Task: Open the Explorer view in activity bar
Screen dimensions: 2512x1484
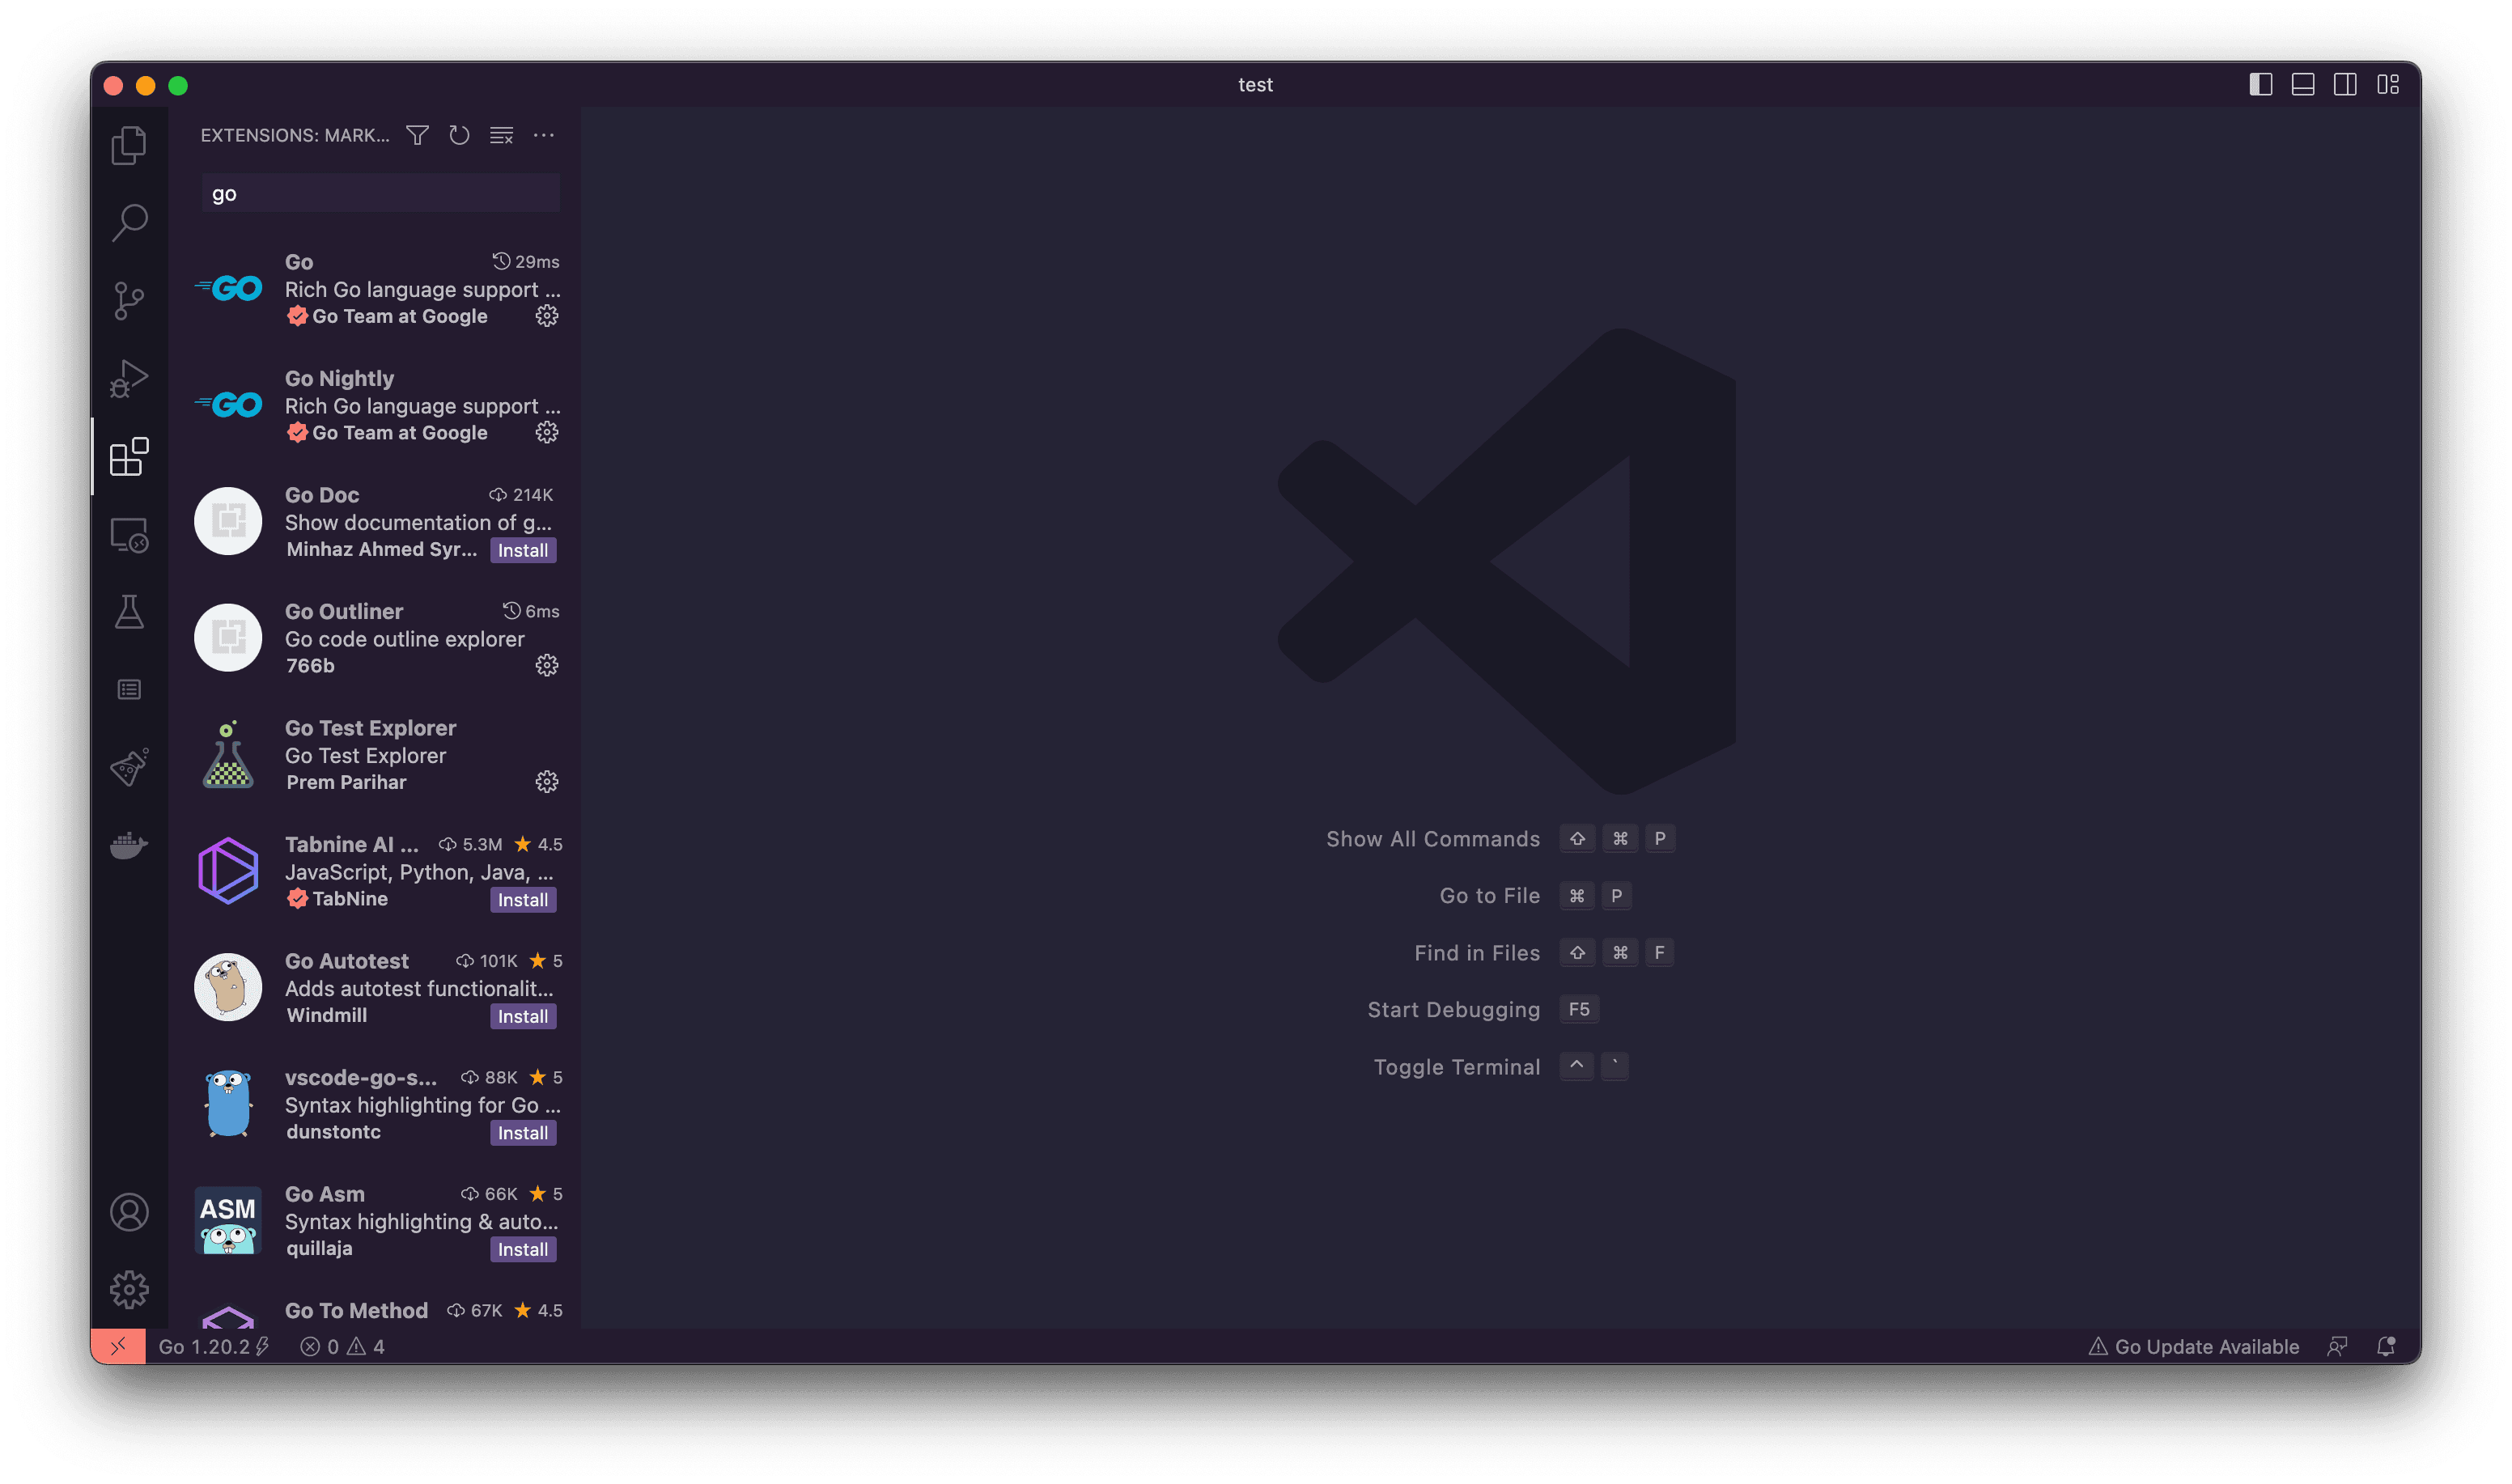Action: point(129,146)
